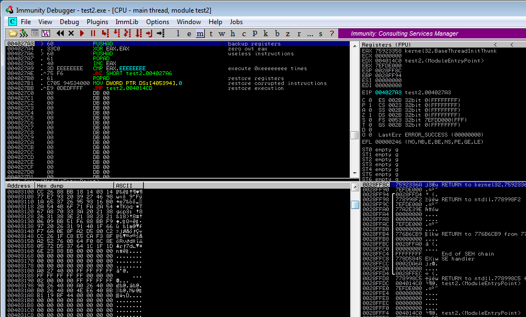Open the Debug menu
Image resolution: width=526 pixels, height=317 pixels.
[69, 22]
